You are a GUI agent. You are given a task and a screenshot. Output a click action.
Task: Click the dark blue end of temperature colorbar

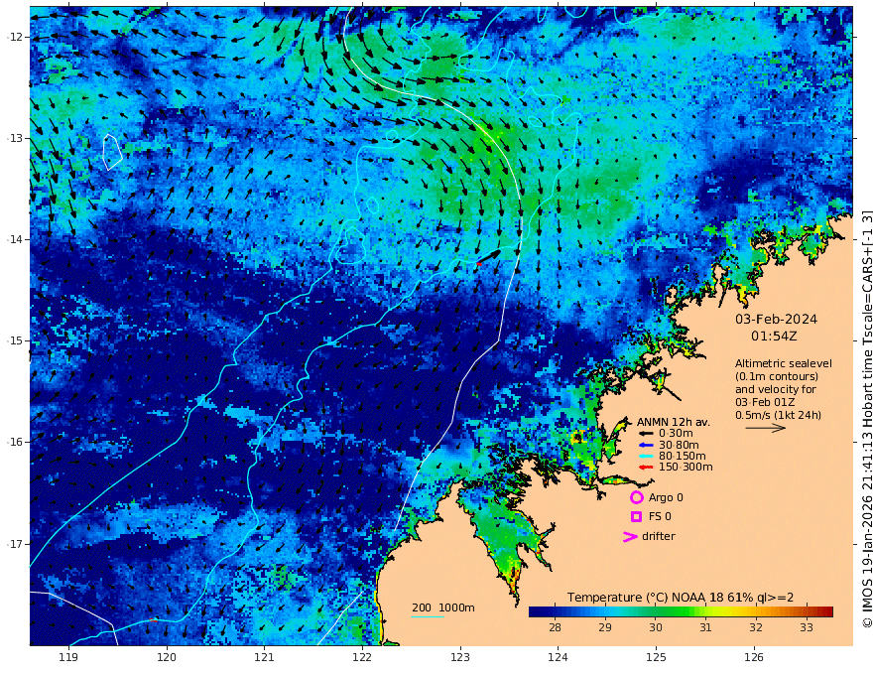536,612
